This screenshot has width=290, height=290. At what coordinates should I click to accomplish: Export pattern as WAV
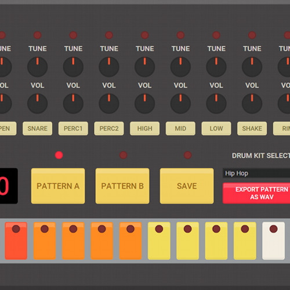256,193
